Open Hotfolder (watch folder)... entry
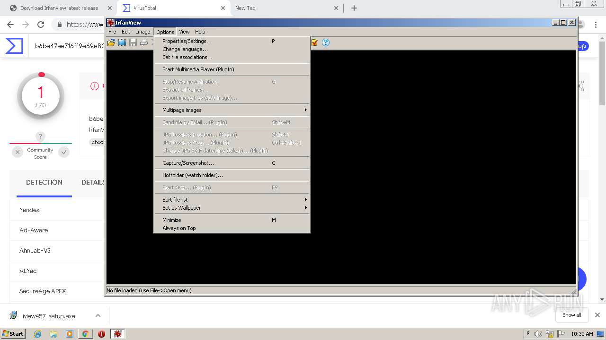The height and width of the screenshot is (340, 606). click(x=232, y=175)
